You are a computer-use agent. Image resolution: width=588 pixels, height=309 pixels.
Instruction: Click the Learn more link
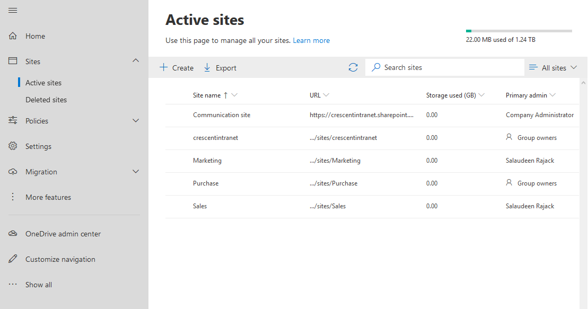pos(311,40)
